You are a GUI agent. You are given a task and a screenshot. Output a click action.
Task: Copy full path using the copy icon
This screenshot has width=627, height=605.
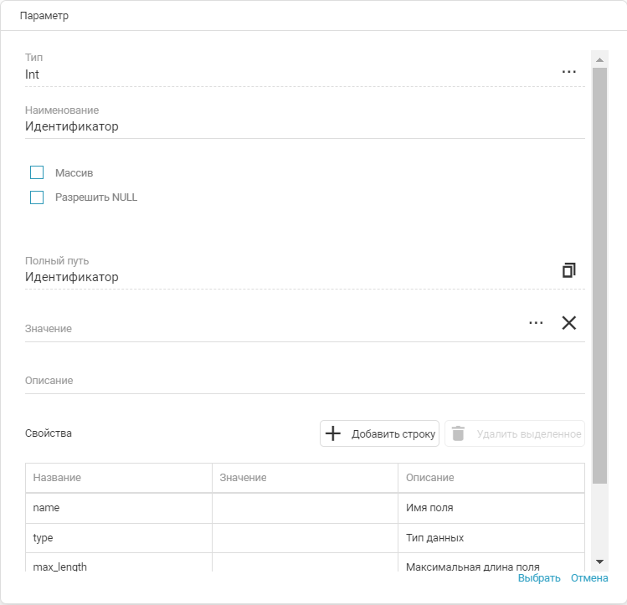pos(568,270)
